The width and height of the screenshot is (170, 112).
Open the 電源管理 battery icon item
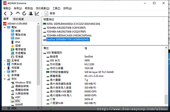[x=12, y=50]
